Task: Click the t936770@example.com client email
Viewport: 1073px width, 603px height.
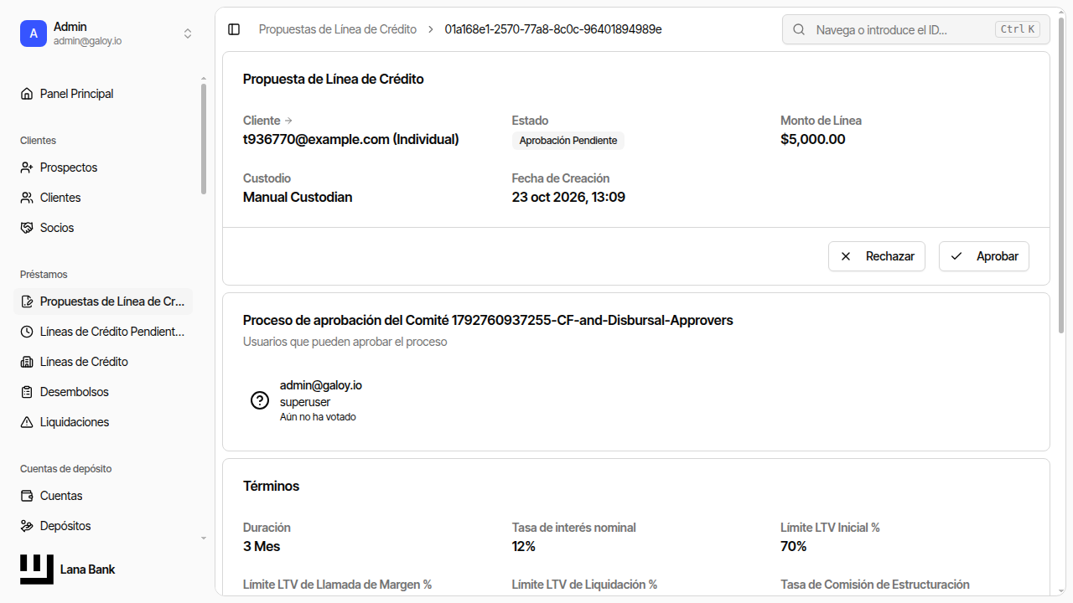Action: point(351,139)
